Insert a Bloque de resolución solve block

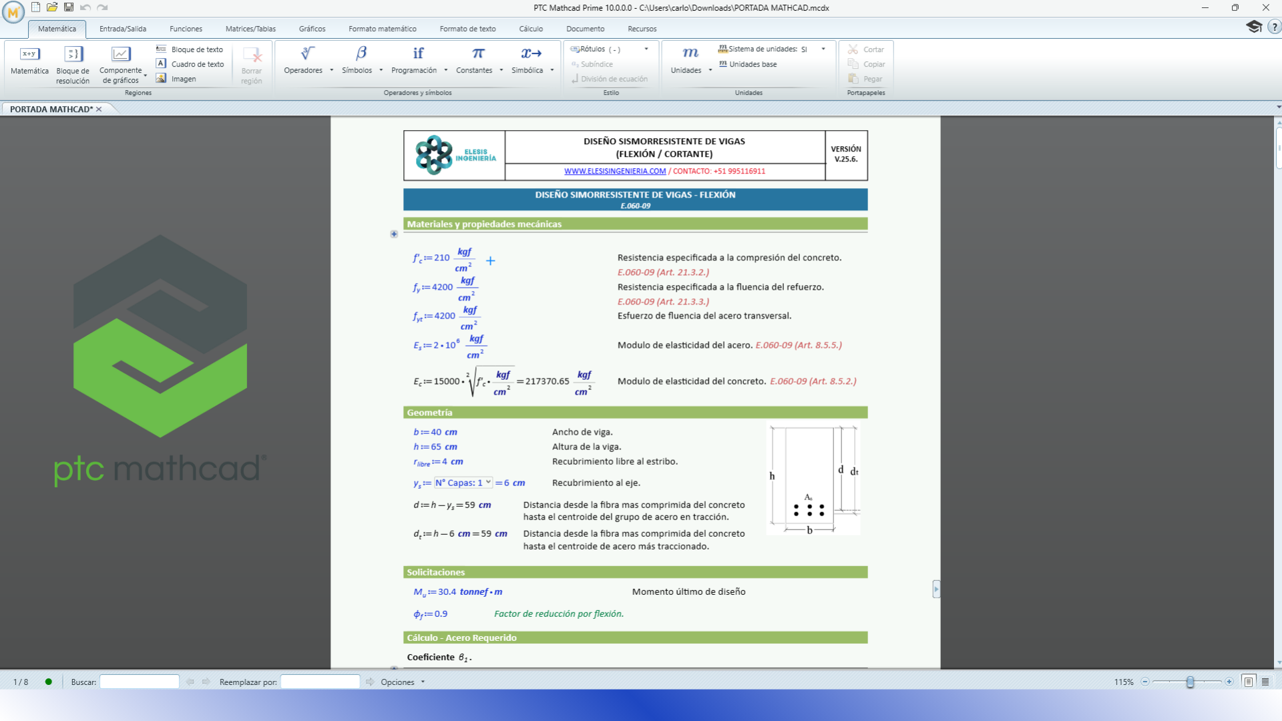pos(73,54)
